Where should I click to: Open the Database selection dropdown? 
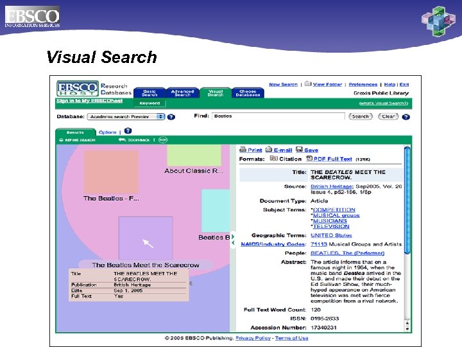(x=126, y=116)
